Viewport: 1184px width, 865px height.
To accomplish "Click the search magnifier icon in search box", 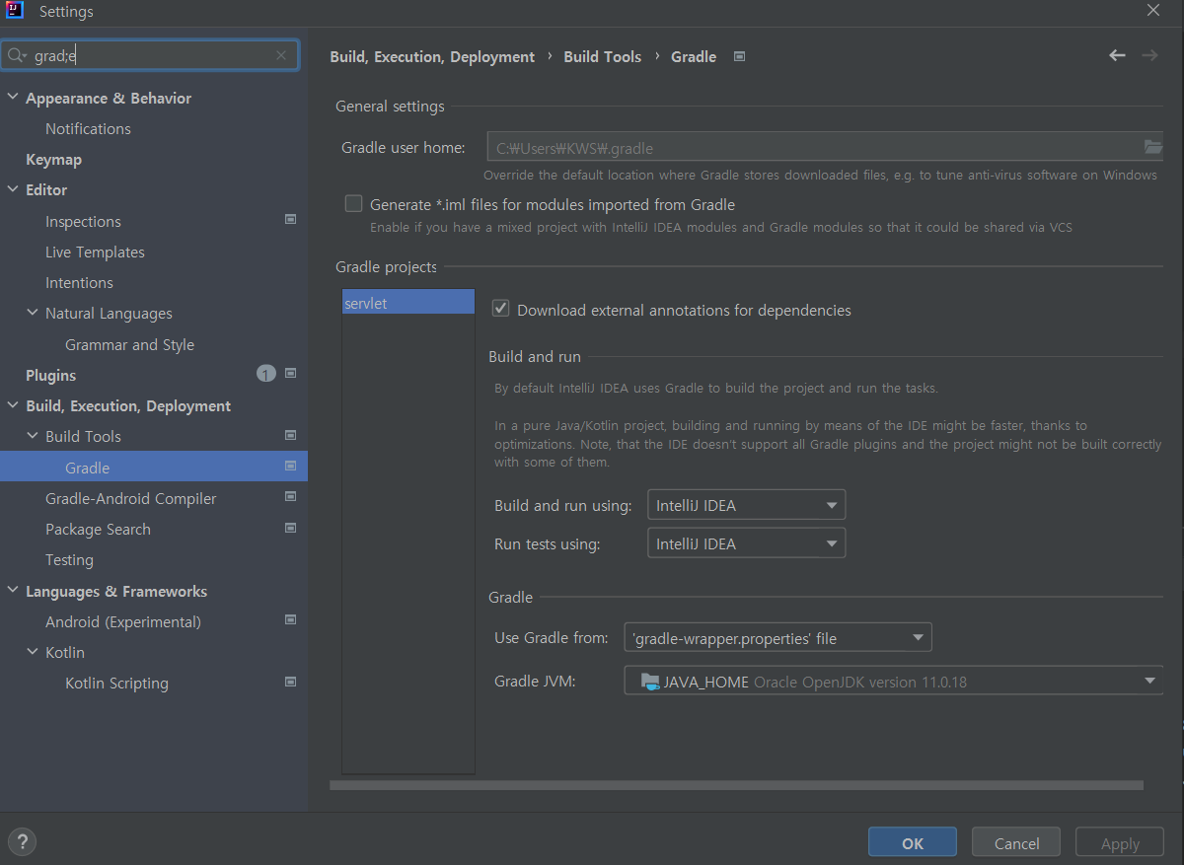I will tap(16, 56).
